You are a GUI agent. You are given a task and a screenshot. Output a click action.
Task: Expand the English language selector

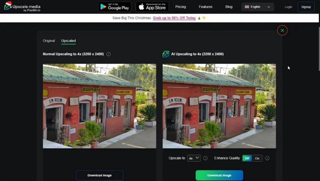tap(258, 7)
